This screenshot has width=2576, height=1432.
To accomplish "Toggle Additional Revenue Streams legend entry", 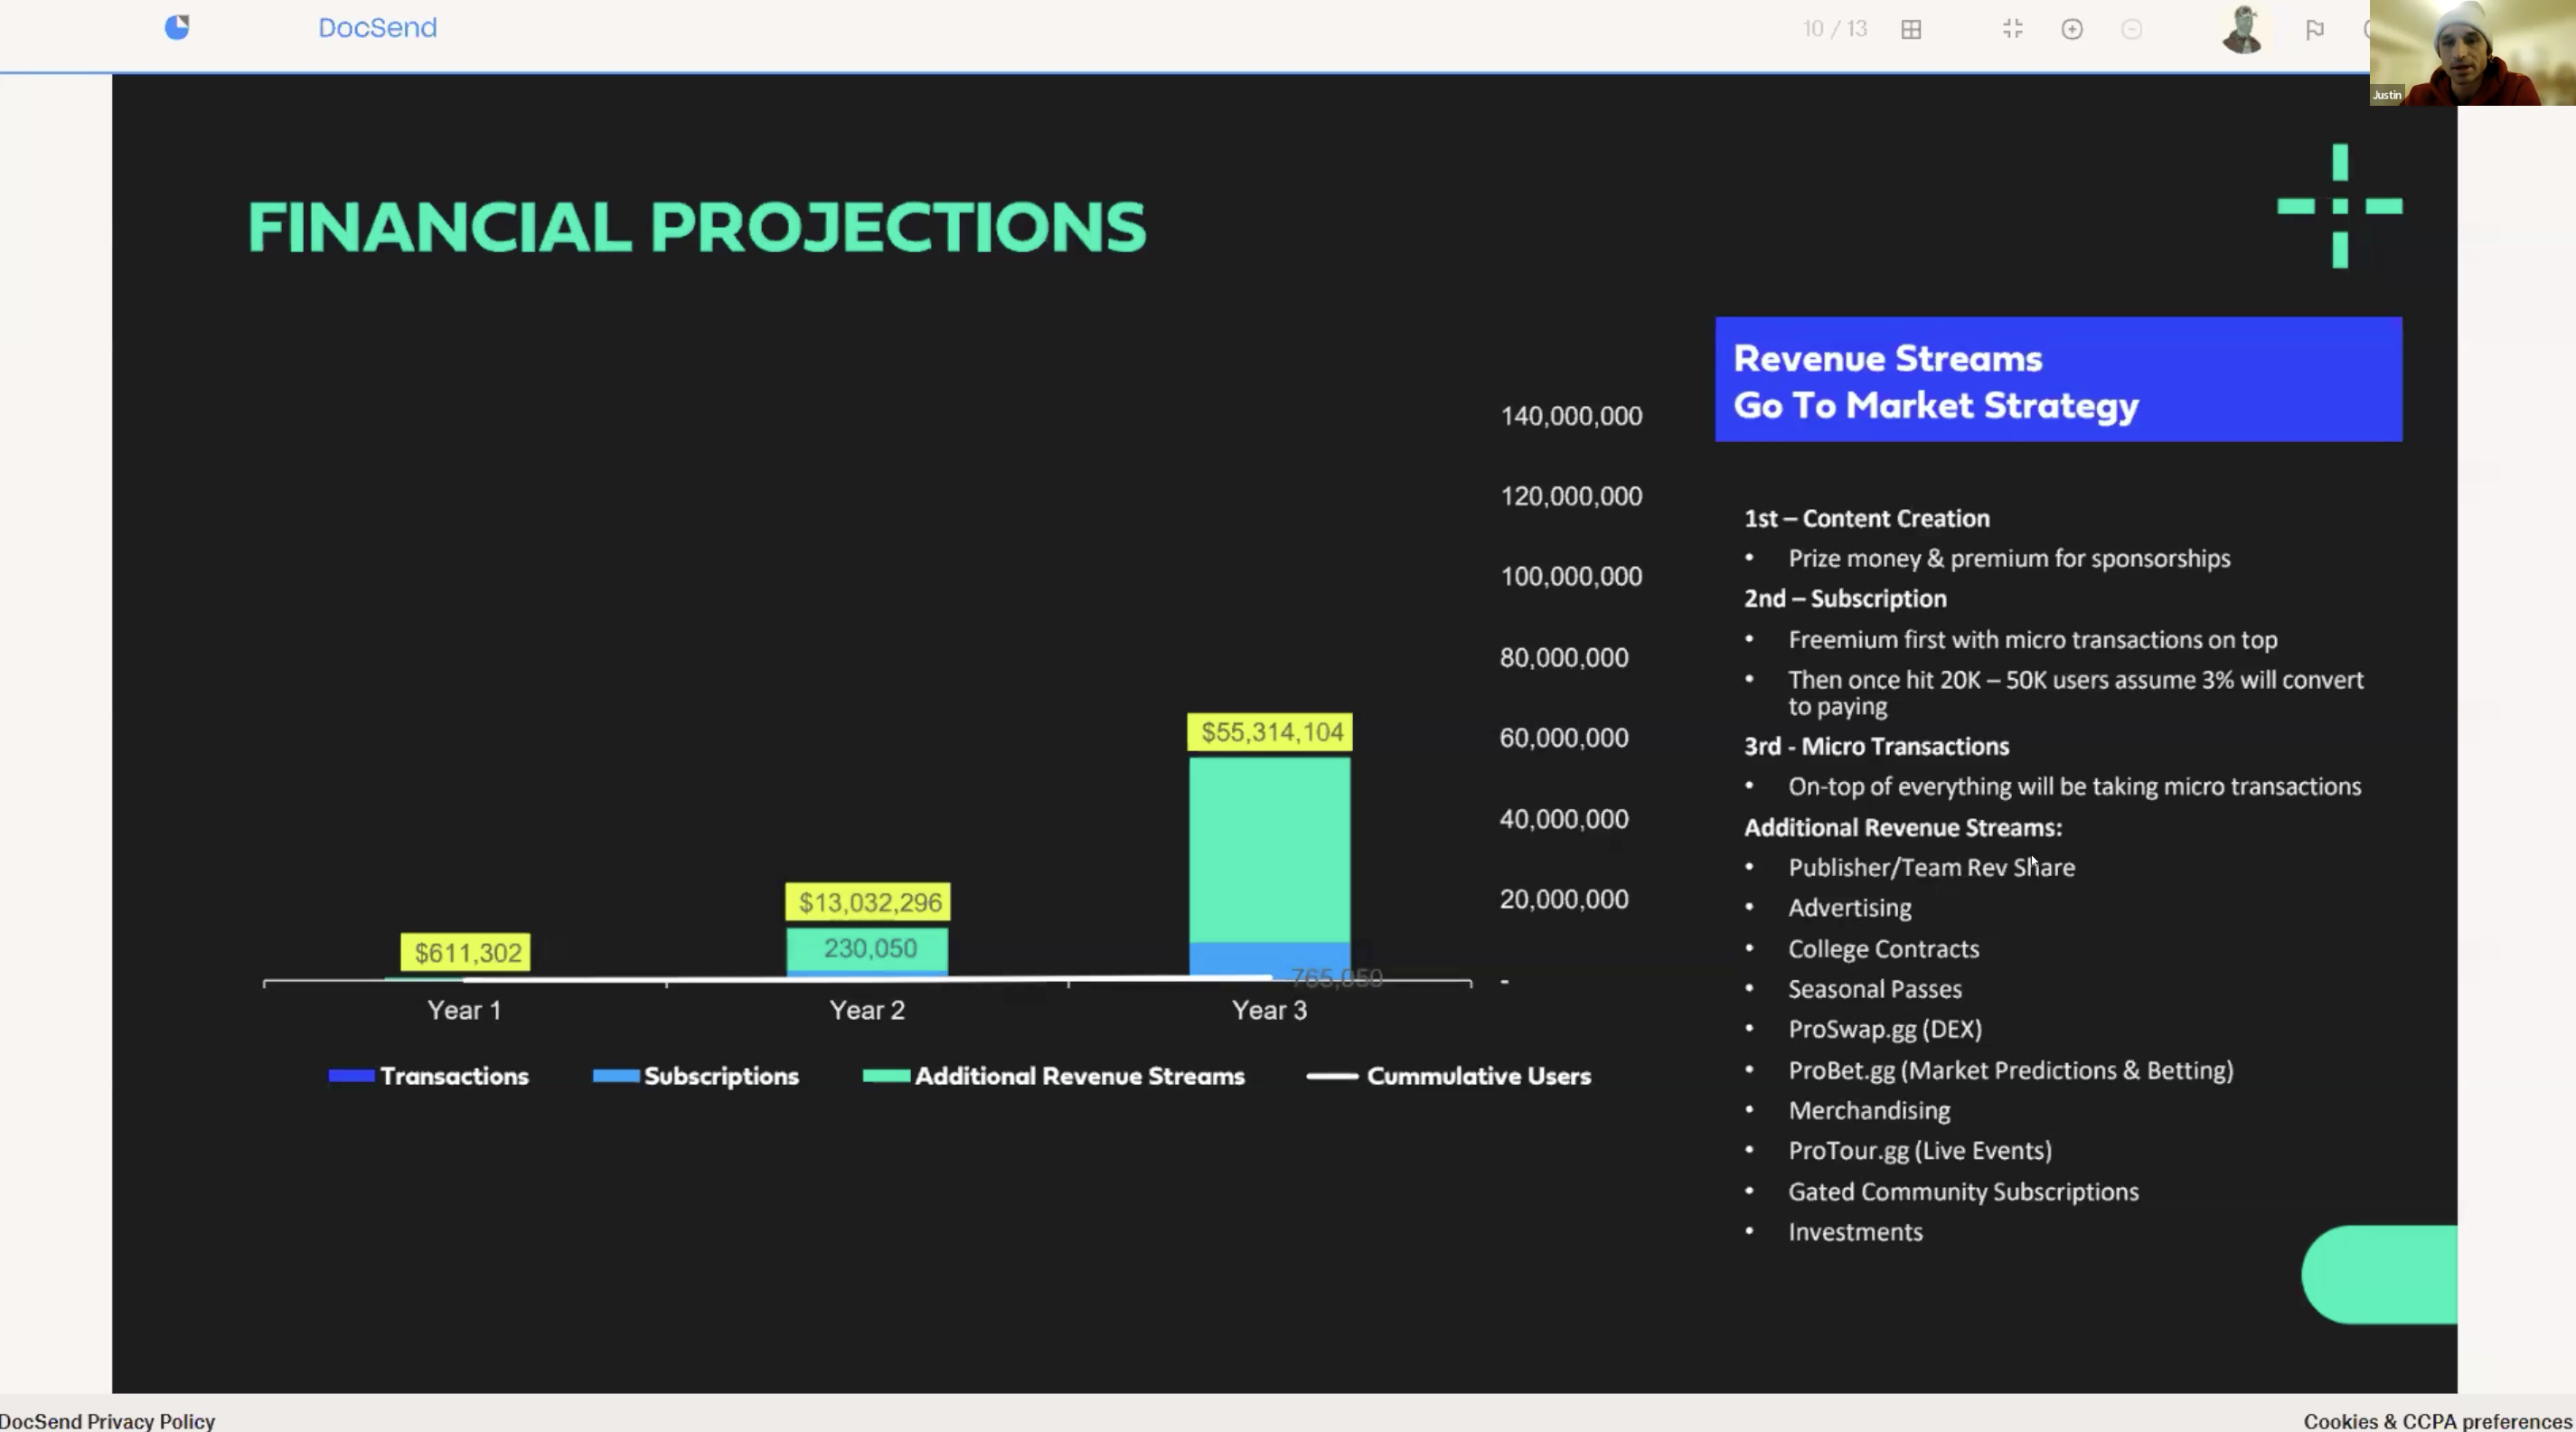I will pyautogui.click(x=1055, y=1076).
